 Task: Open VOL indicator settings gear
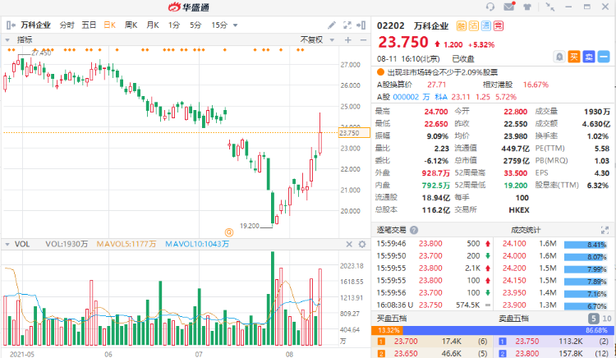coord(362,244)
